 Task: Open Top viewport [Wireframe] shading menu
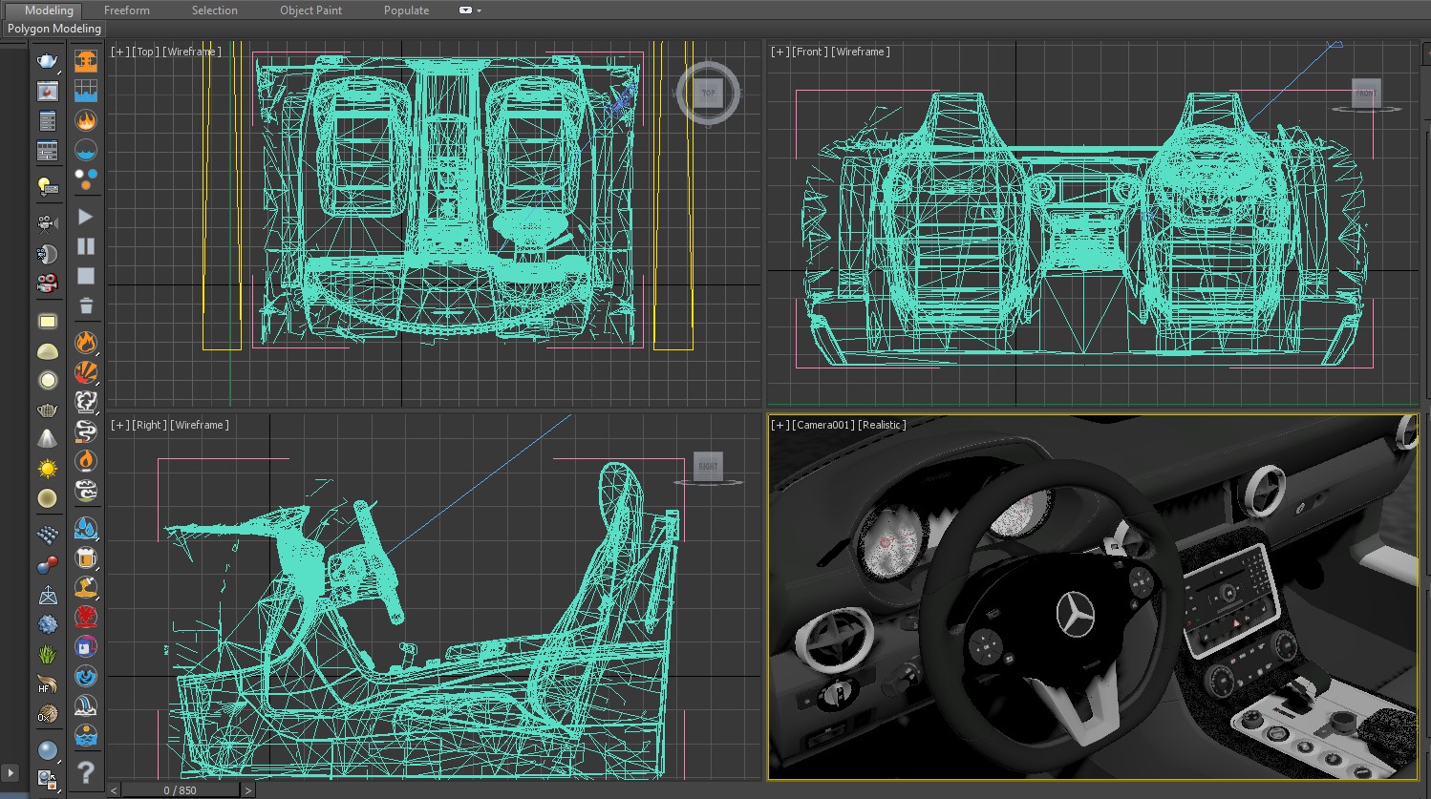pyautogui.click(x=192, y=52)
